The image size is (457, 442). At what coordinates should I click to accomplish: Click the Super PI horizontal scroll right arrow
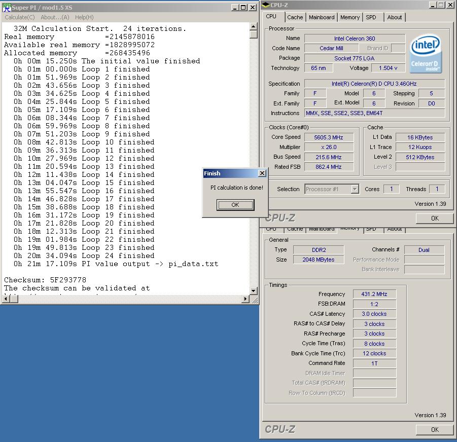(245, 299)
